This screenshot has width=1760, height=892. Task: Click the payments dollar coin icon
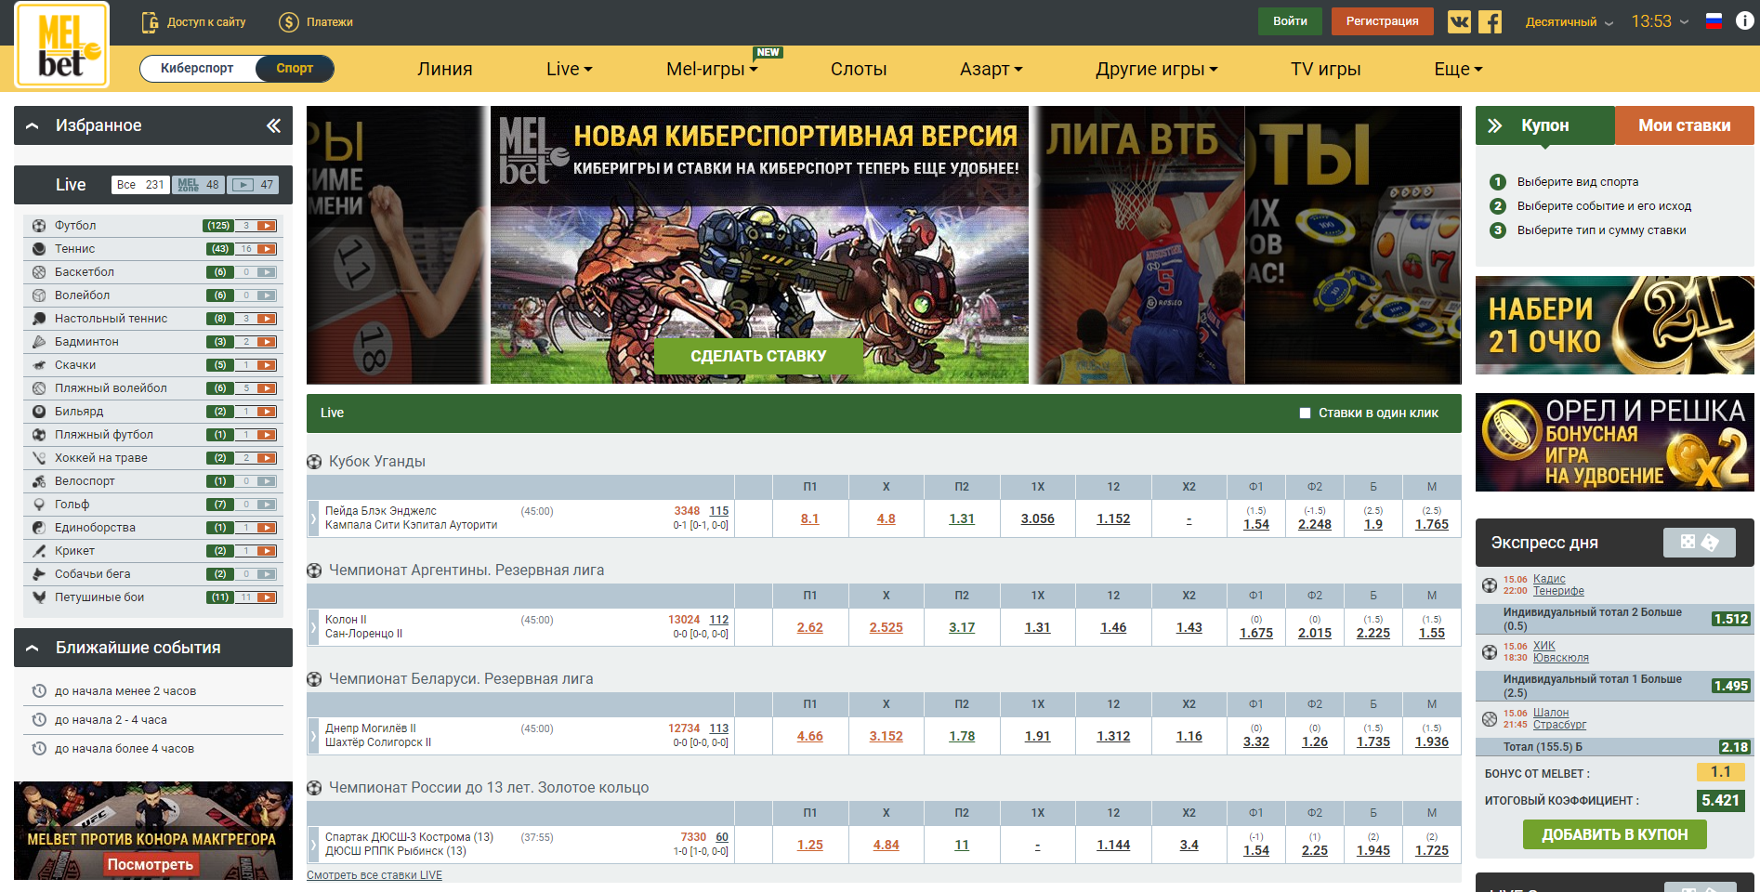click(x=288, y=22)
